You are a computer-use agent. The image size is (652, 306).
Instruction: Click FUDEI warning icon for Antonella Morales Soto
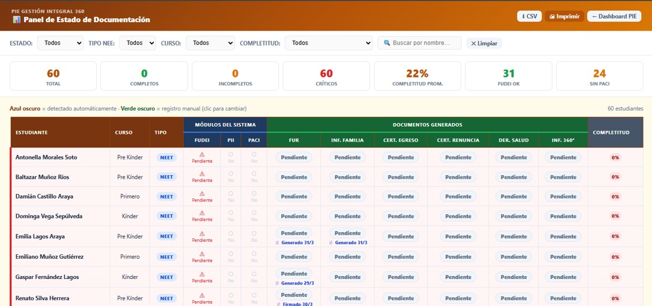point(202,154)
